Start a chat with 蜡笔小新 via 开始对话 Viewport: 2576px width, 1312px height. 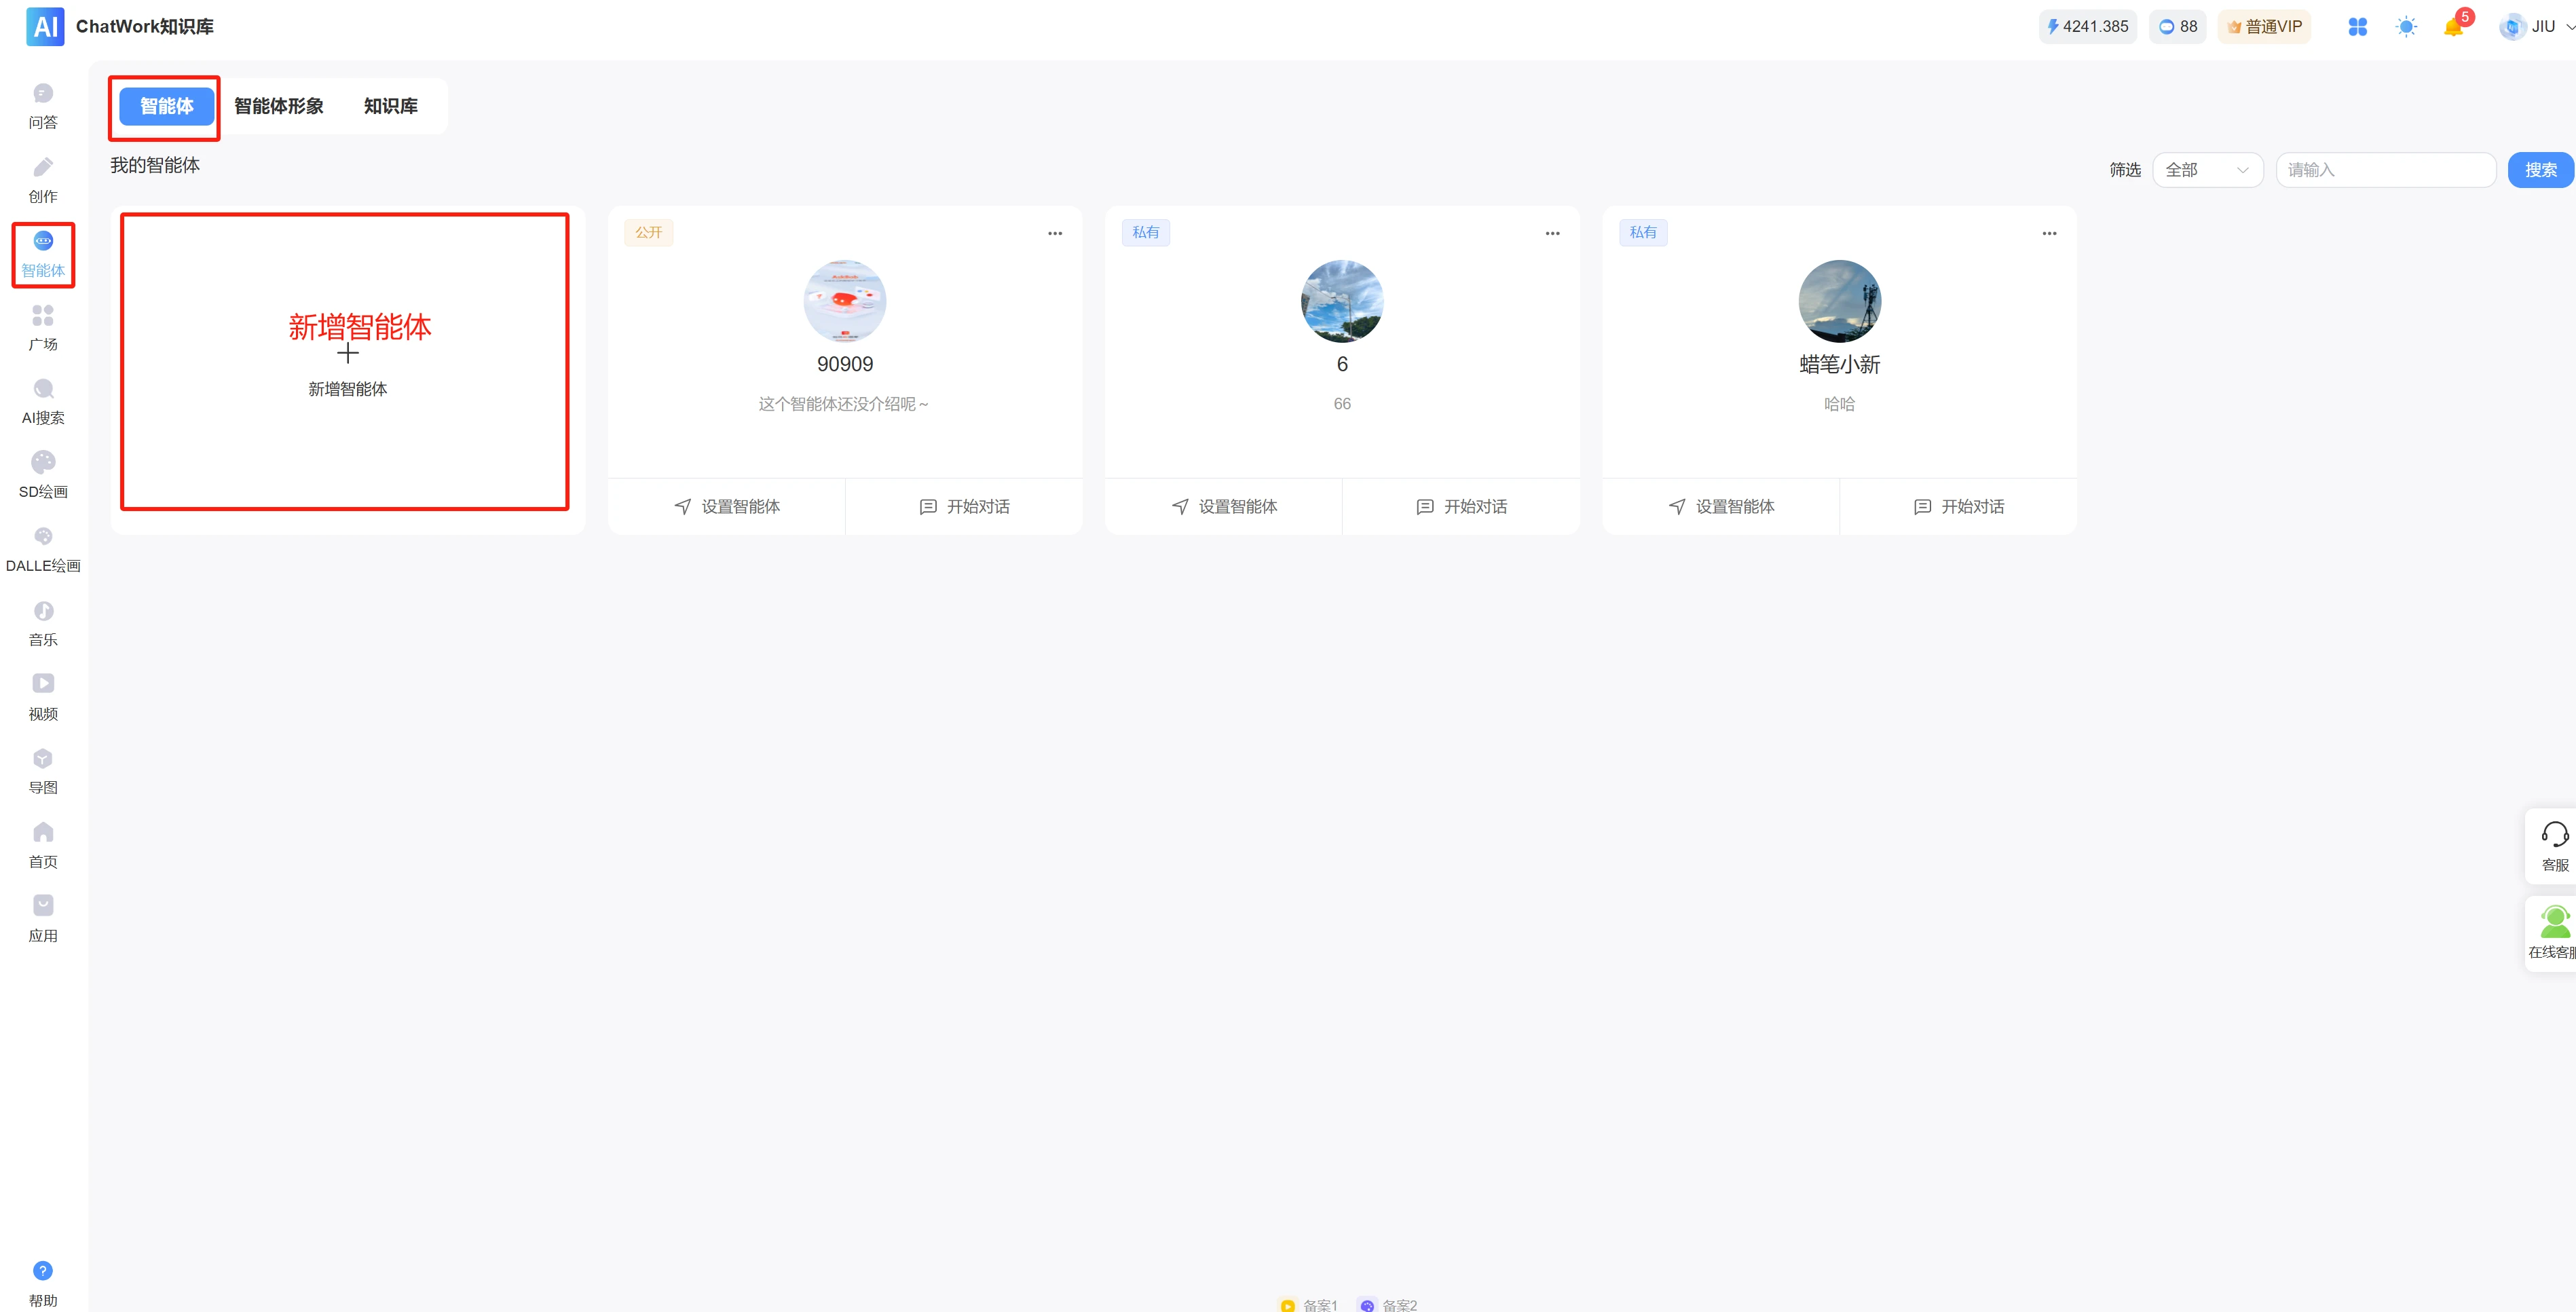tap(1958, 506)
